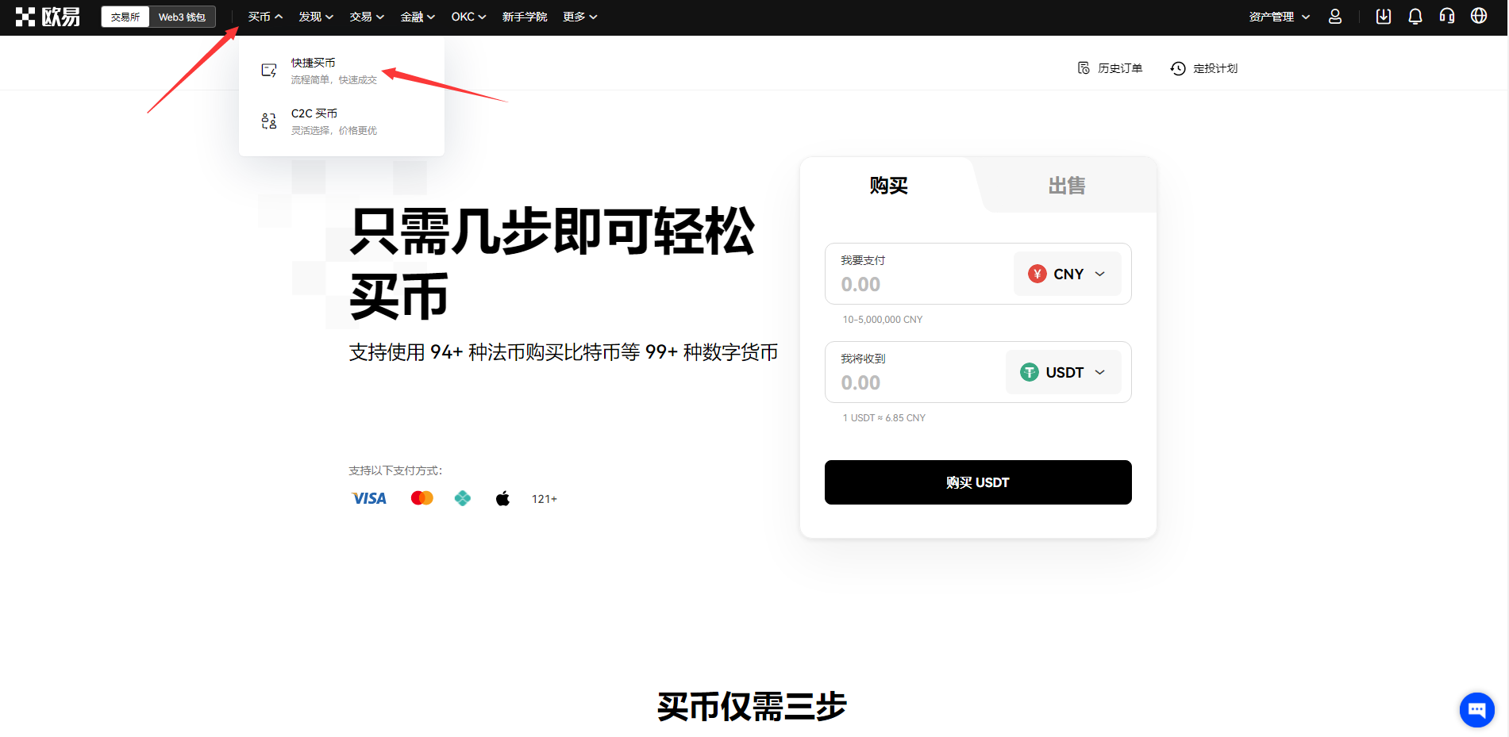
Task: Click the OKX 欧易 logo
Action: click(x=48, y=17)
